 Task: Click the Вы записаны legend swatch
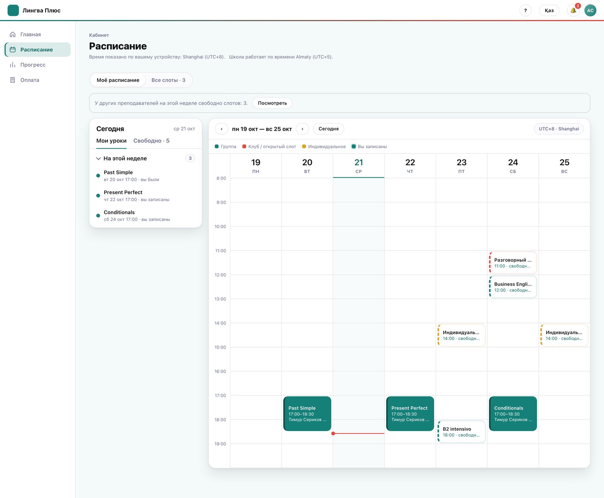[354, 146]
